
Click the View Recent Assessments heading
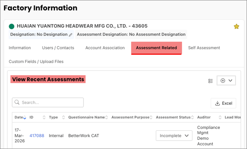click(x=48, y=79)
